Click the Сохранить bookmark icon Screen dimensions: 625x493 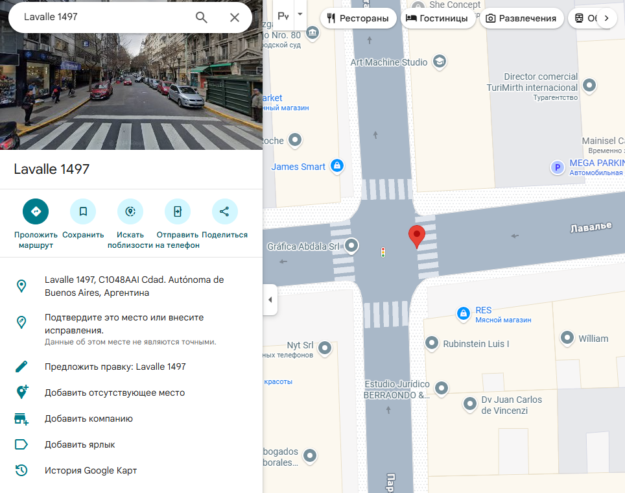click(x=83, y=211)
